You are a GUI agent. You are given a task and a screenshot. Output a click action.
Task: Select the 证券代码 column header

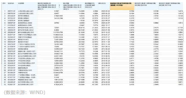tap(11, 3)
